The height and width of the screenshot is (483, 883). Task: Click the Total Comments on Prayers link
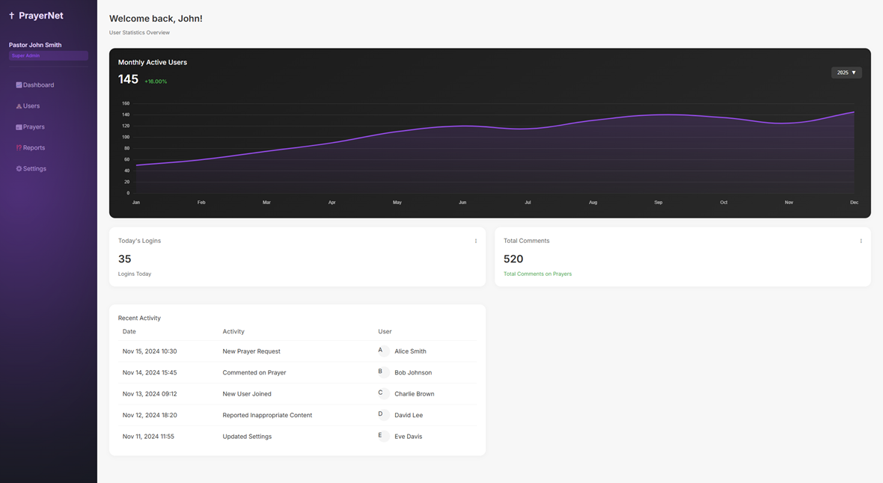tap(537, 274)
